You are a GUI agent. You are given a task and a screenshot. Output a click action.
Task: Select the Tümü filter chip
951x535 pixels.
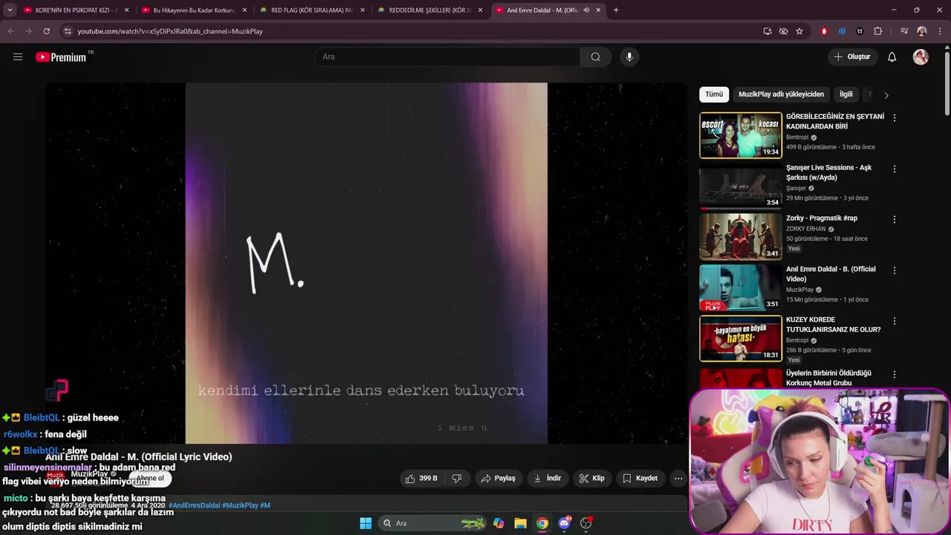[x=714, y=94]
